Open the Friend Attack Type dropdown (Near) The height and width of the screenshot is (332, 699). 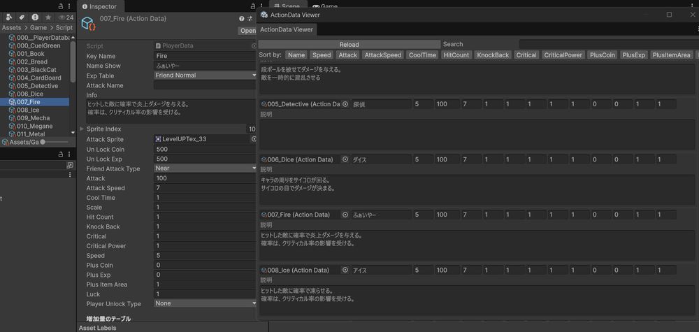point(206,168)
